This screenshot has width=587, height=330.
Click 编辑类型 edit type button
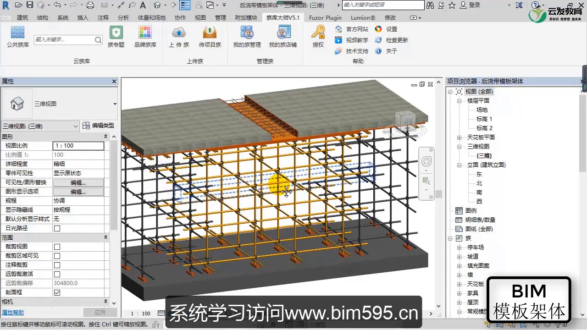tap(99, 126)
